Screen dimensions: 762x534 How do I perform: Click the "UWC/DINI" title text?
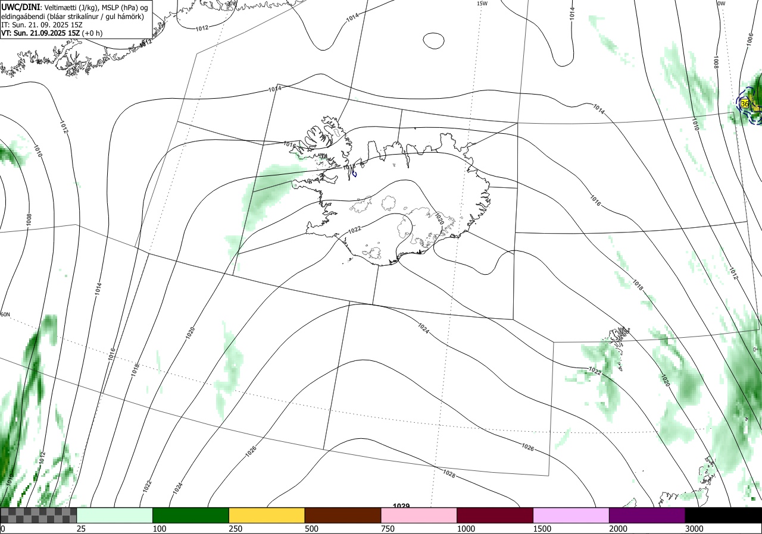click(x=21, y=7)
